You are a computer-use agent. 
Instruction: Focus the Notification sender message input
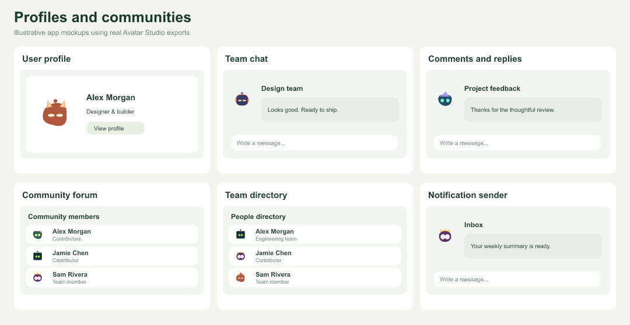click(x=517, y=279)
